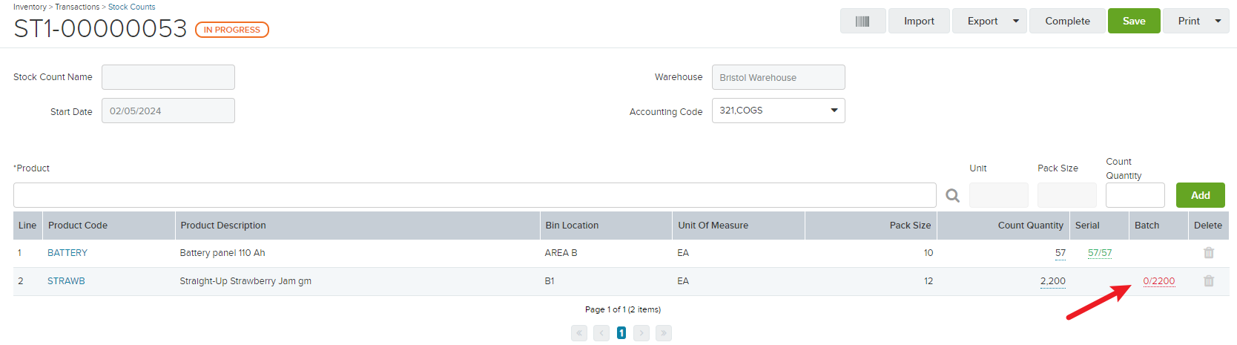Go to the last page arrow
The image size is (1237, 345).
pyautogui.click(x=663, y=333)
